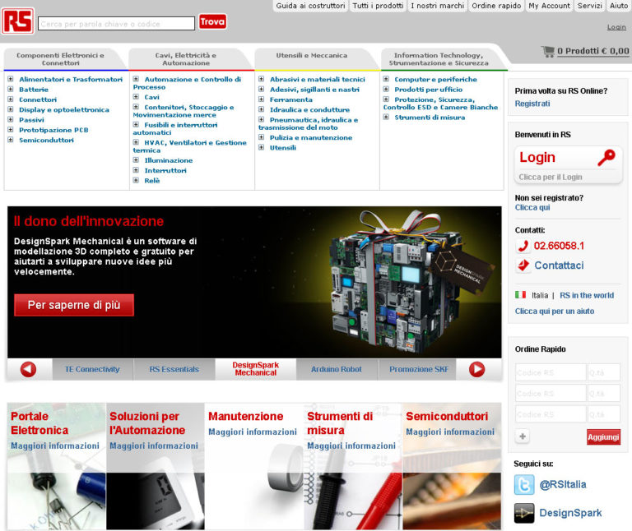The height and width of the screenshot is (531, 632).
Task: Open Soluzioni per l'Automazione tile
Action: [156, 466]
